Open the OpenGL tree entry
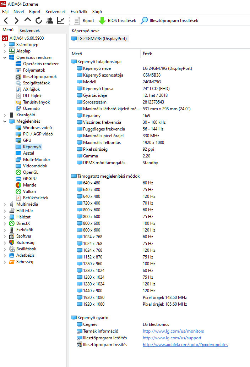The height and width of the screenshot is (367, 250). click(27, 172)
